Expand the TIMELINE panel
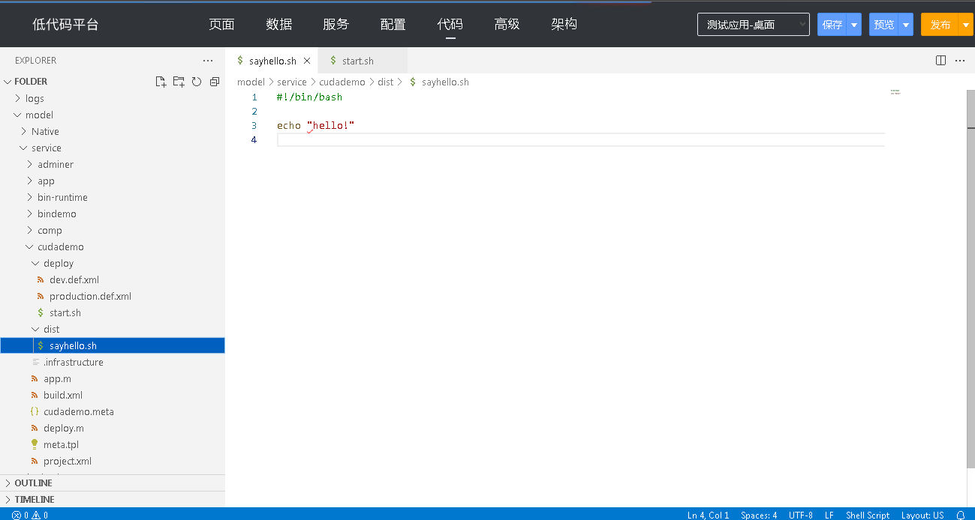 click(x=113, y=499)
